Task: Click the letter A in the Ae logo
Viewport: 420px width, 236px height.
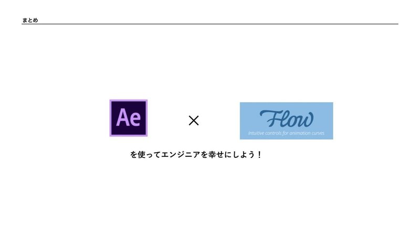Action: 123,117
